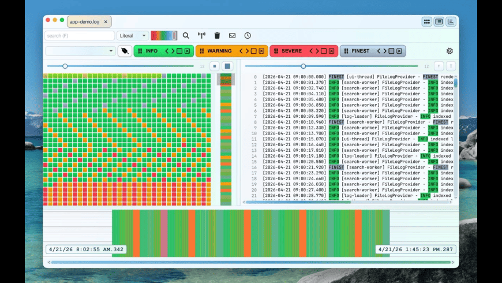Toggle the FINEST filter square checkbox
The width and height of the screenshot is (502, 283).
coord(391,51)
